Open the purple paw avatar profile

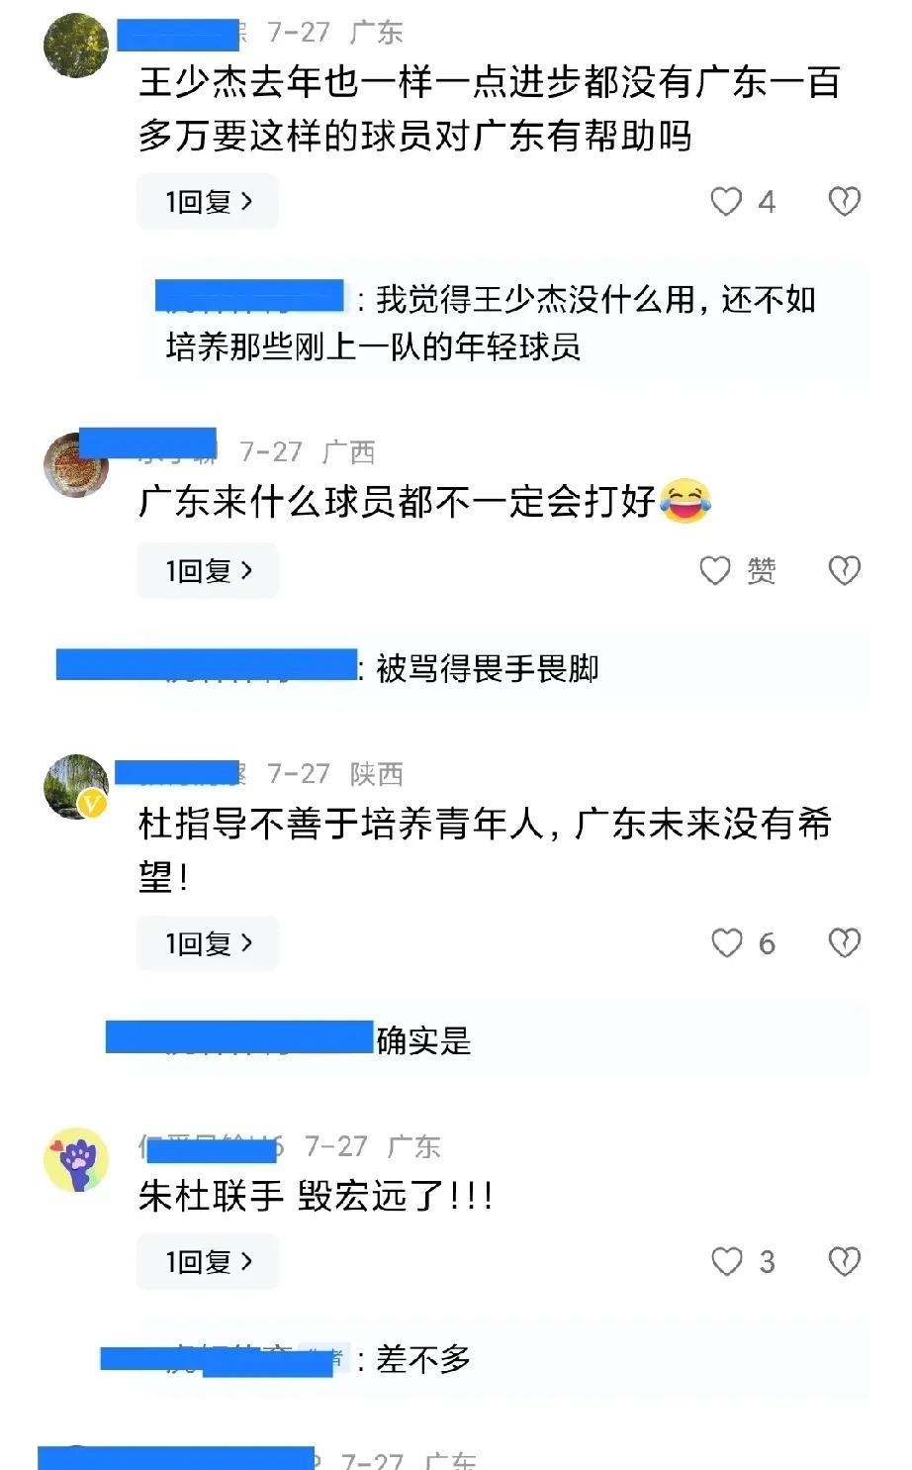pos(77,1160)
